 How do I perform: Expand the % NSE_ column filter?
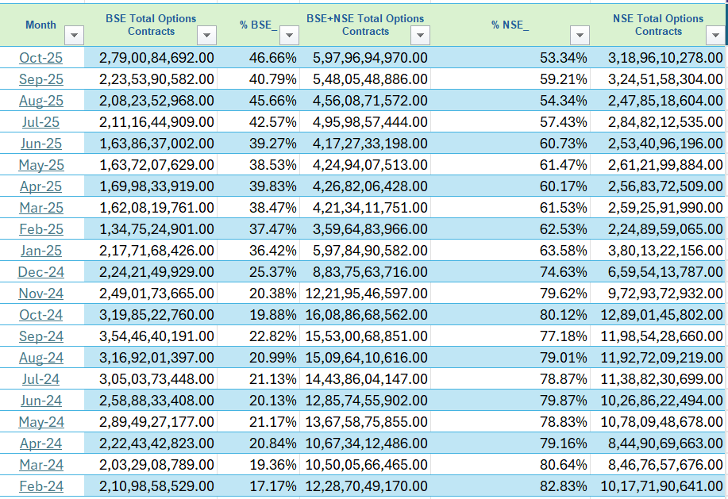tap(580, 35)
